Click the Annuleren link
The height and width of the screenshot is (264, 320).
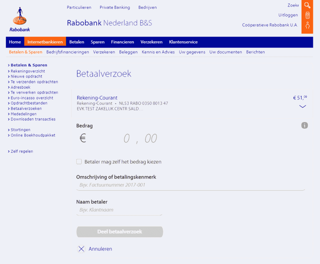pyautogui.click(x=100, y=249)
